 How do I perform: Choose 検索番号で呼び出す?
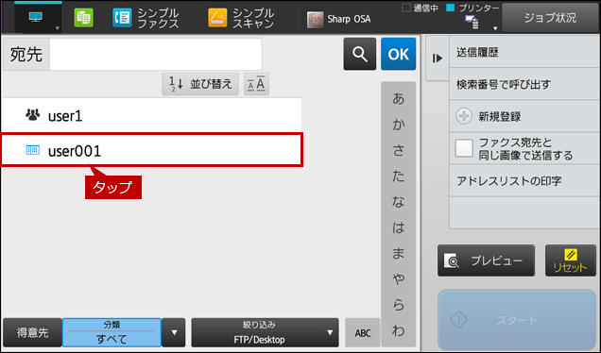tap(524, 84)
